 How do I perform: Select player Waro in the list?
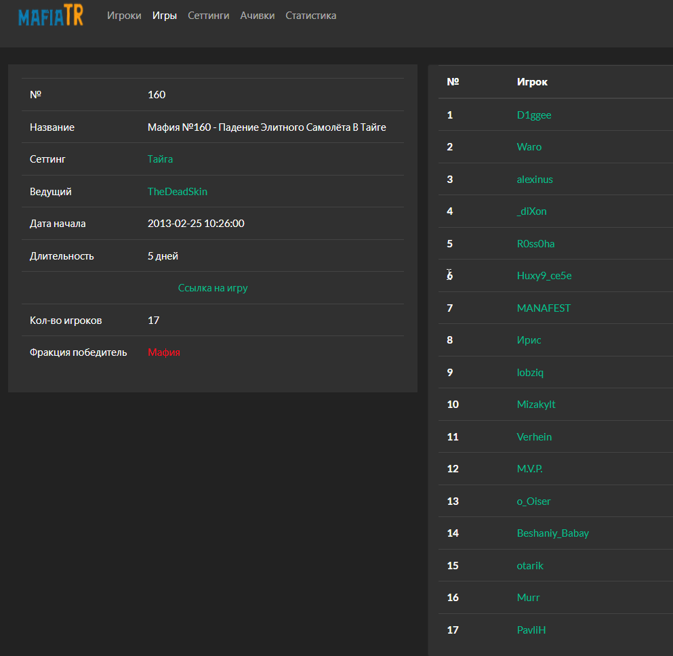(x=529, y=147)
